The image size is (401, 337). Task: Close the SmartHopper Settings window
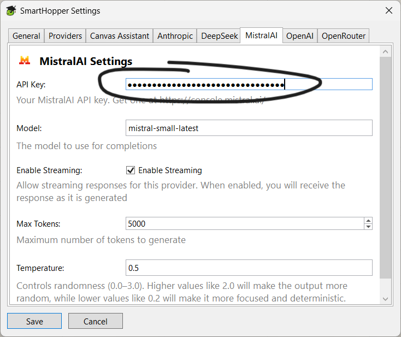pos(389,10)
